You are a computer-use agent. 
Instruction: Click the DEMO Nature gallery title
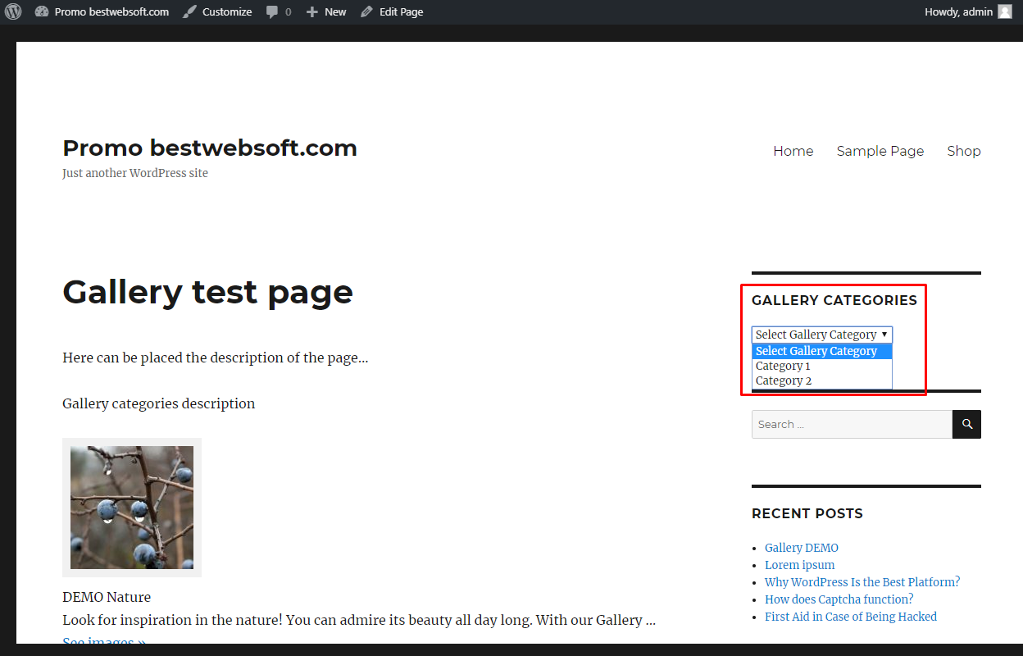tap(107, 597)
